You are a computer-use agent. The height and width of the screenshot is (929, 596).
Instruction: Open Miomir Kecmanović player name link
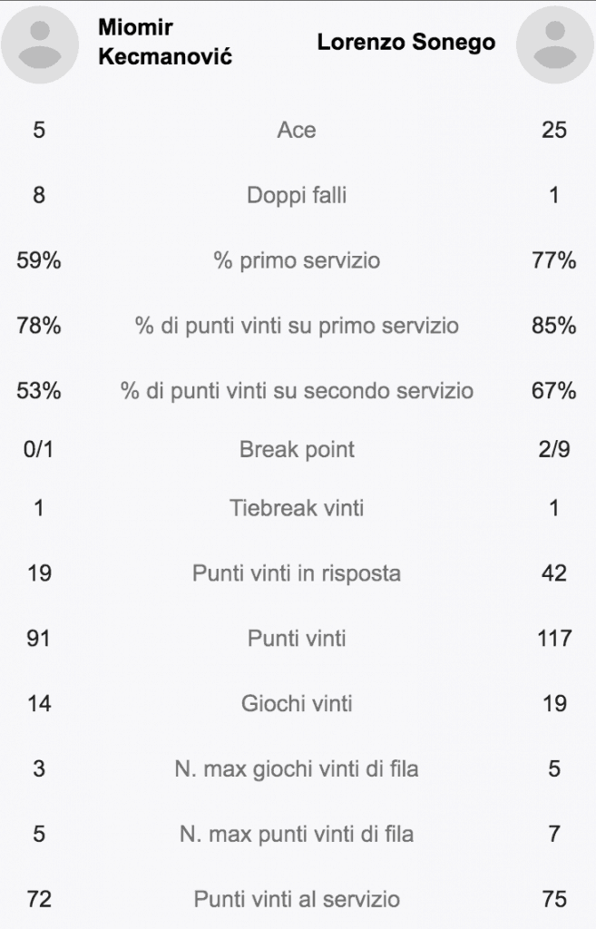click(x=165, y=42)
